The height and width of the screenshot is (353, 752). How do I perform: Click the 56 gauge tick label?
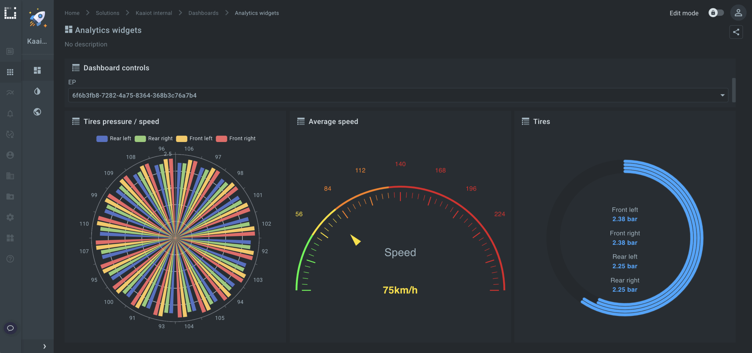[x=299, y=214]
